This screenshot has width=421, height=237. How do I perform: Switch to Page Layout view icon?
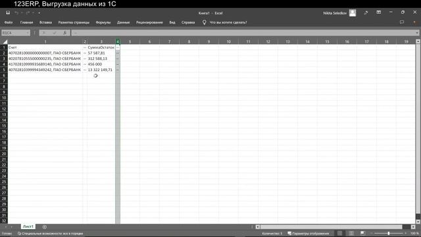click(351, 233)
